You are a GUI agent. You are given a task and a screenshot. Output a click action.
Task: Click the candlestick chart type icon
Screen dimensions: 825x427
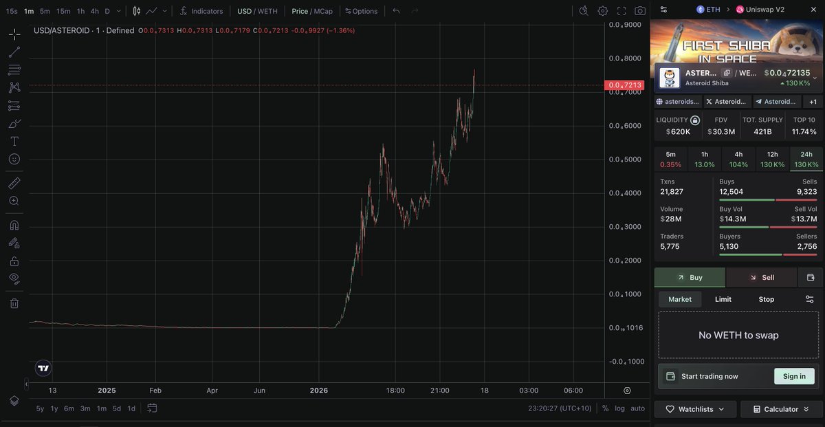pyautogui.click(x=137, y=11)
